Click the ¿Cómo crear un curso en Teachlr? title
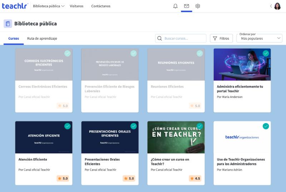Screen dimensions: 286x192 pyautogui.click(x=170, y=162)
